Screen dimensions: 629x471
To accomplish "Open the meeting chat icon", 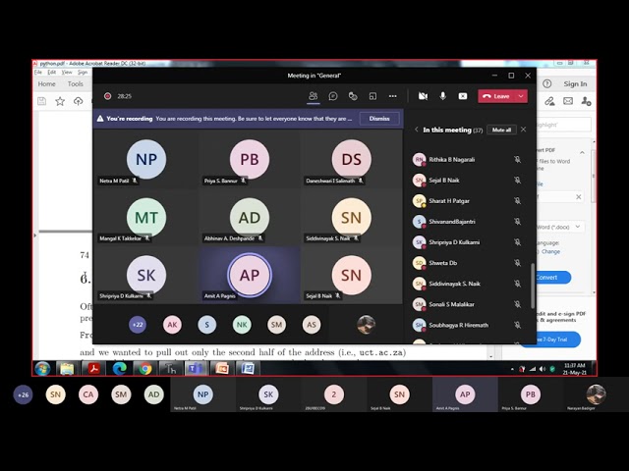I will coord(333,96).
